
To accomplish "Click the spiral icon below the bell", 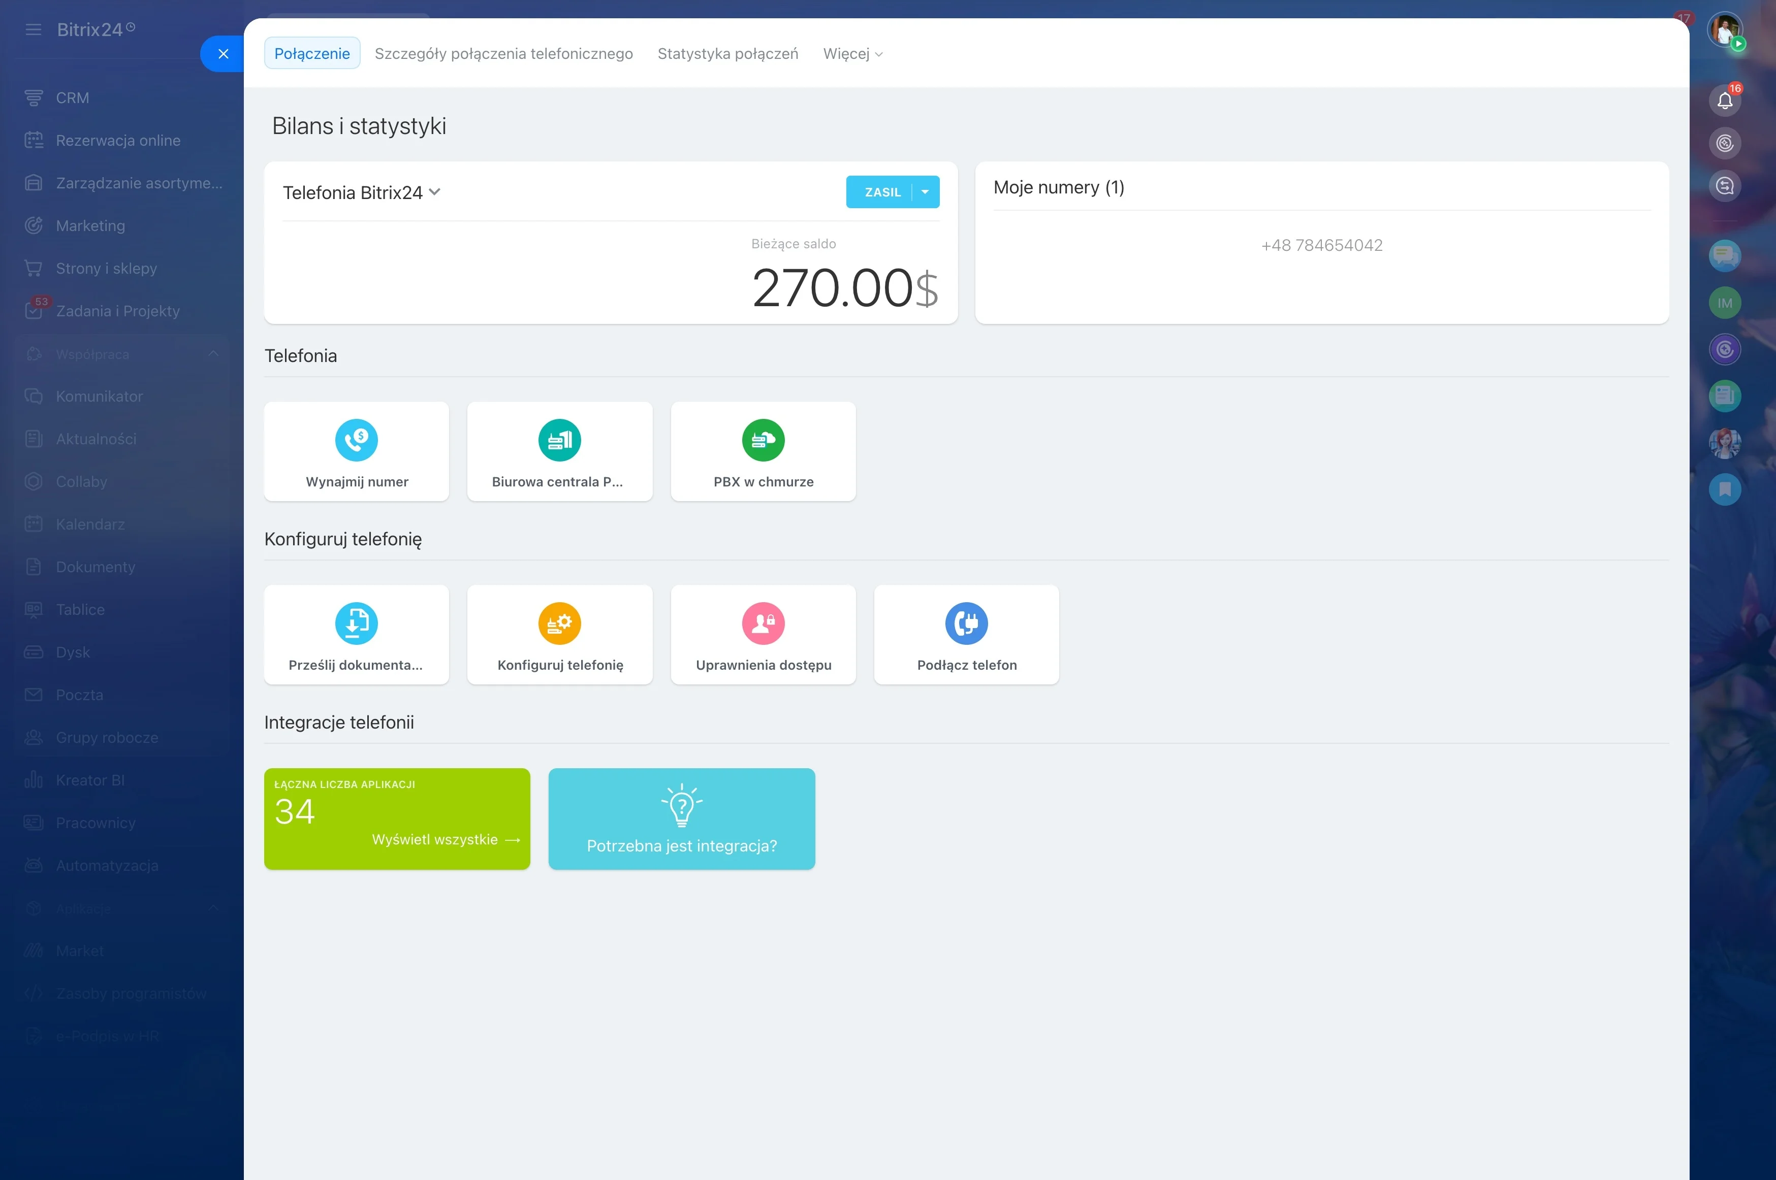I will click(x=1725, y=143).
